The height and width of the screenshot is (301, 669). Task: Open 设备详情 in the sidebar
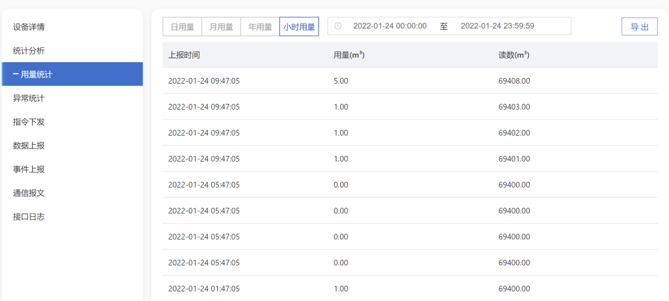pos(28,27)
